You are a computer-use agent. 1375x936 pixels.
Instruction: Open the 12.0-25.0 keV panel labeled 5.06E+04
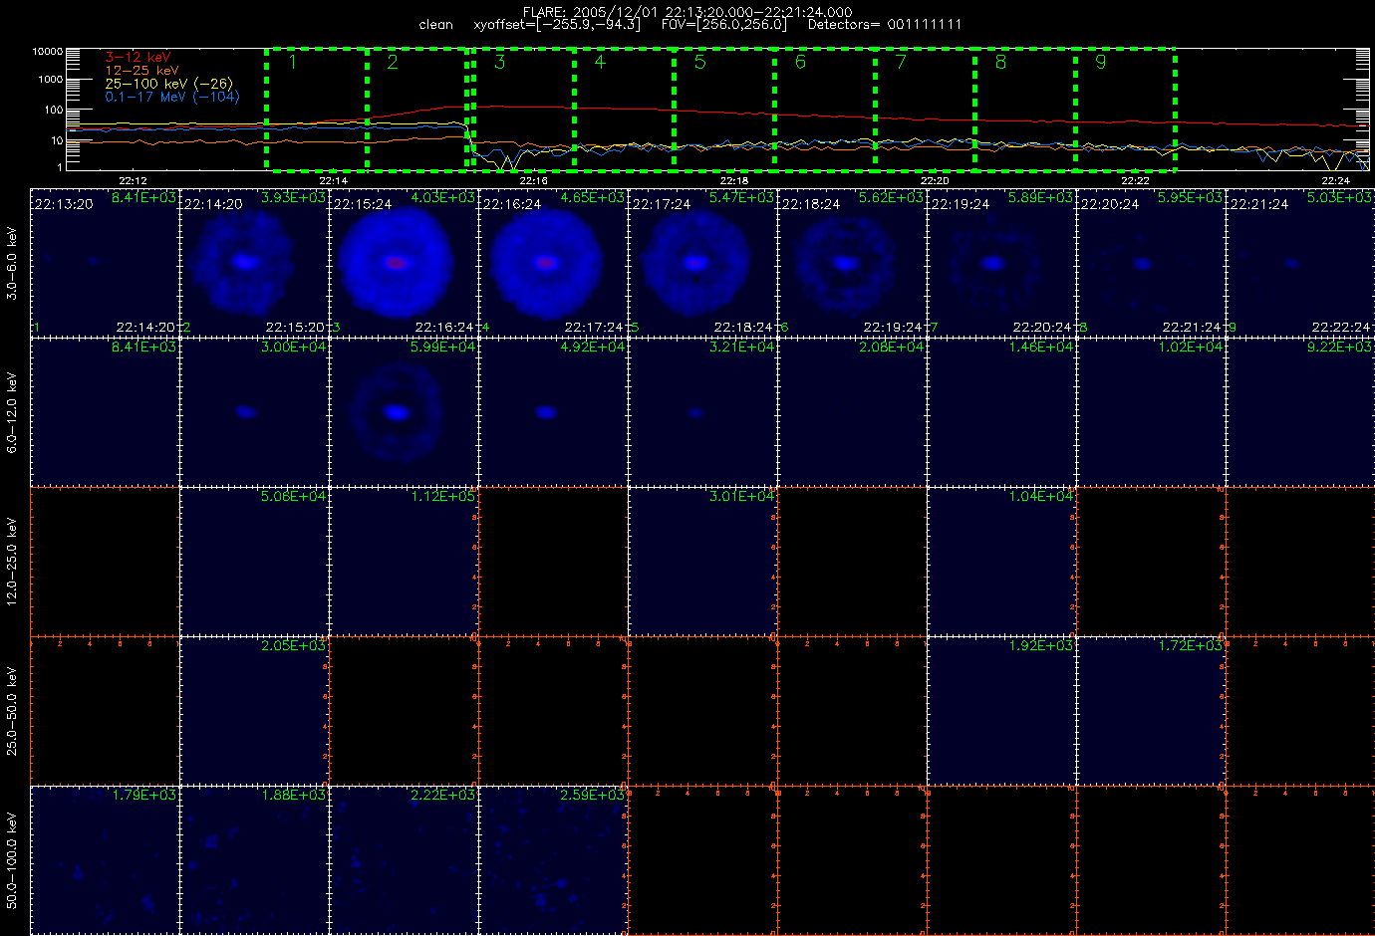pyautogui.click(x=254, y=561)
